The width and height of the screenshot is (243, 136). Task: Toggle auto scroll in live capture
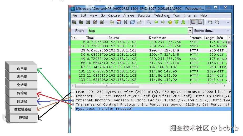pyautogui.click(x=200, y=22)
